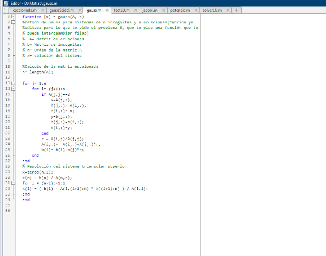326x256 pixels.
Task: Collapse the function gauss fold at line 1
Action: coord(13,17)
